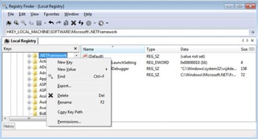
Task: Click the Back navigation round button
Action: tap(89, 23)
